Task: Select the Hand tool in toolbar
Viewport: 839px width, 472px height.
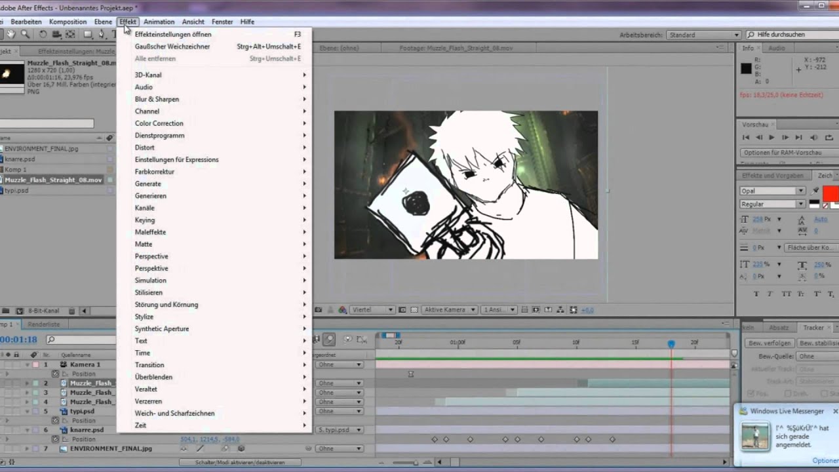Action: 11,35
